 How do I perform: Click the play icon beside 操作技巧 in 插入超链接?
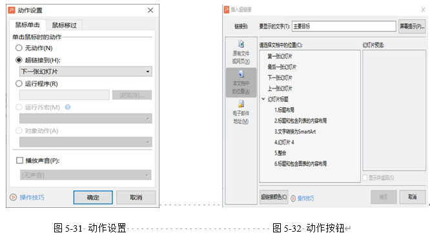click(x=293, y=198)
